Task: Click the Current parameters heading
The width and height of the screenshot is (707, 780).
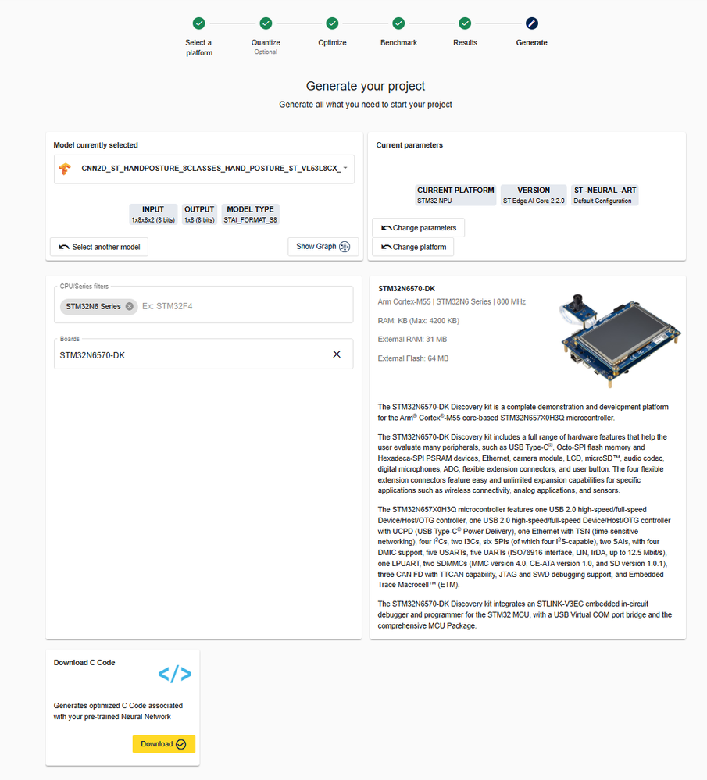Action: click(x=409, y=145)
